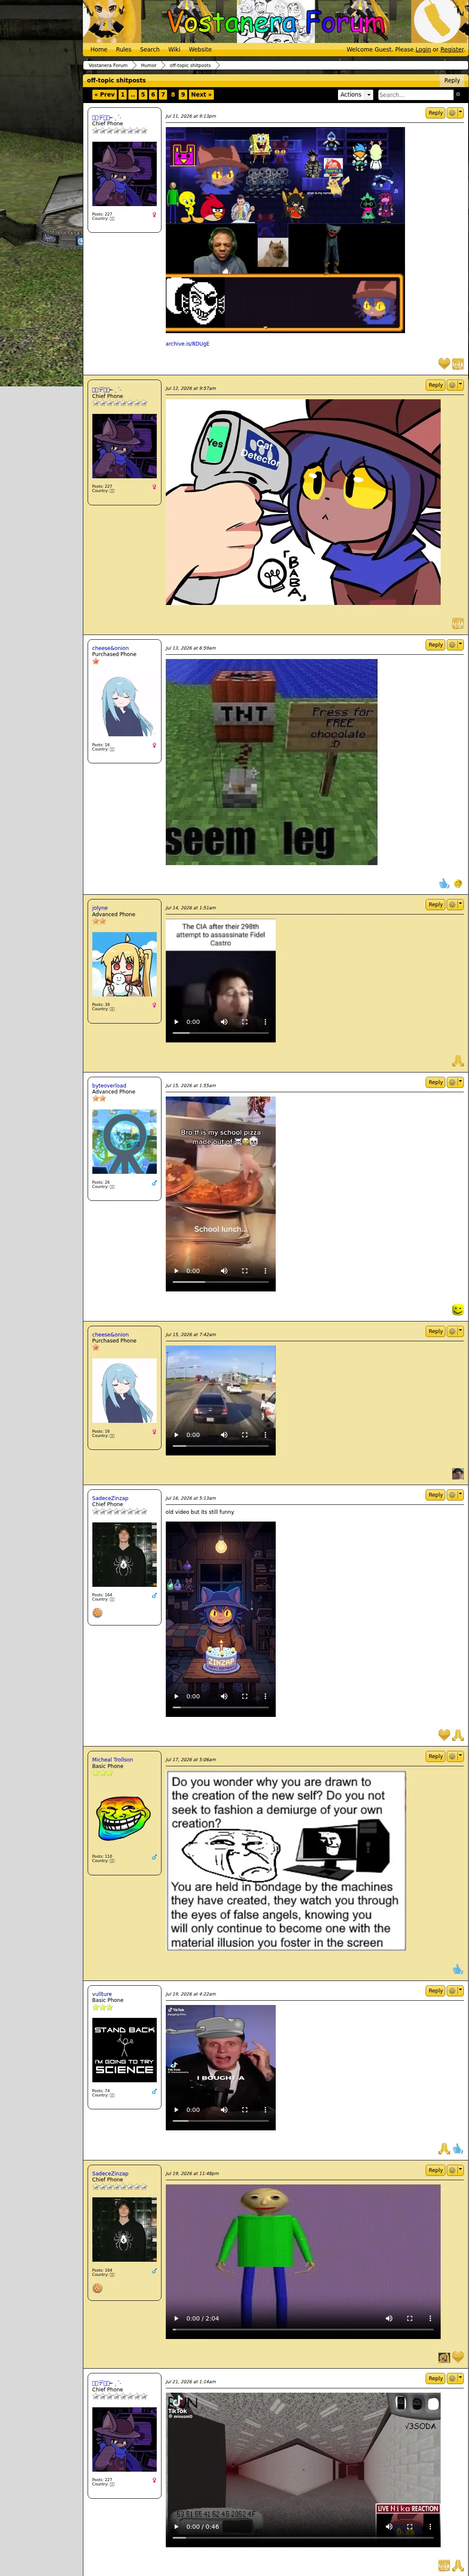The height and width of the screenshot is (2576, 469).
Task: Click the Register link
Action: coord(452,49)
